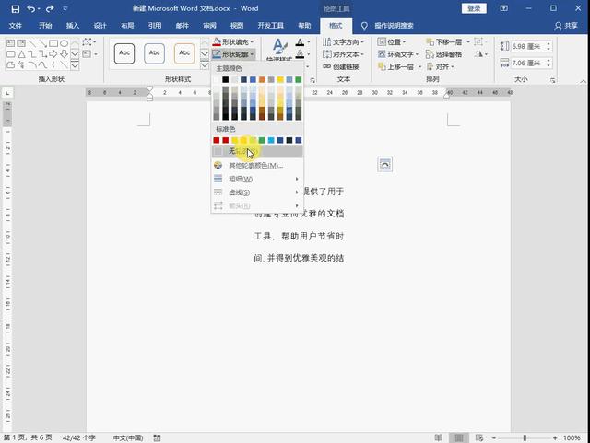The image size is (590, 443).
Task: Open the 文字方向 text direction dropdown
Action: 343,42
